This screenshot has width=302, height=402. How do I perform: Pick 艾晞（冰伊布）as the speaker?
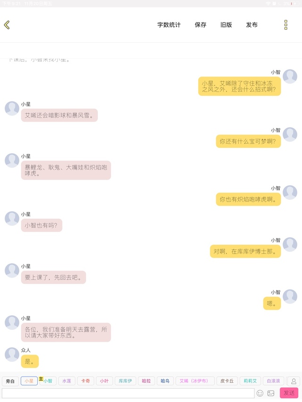(195, 381)
